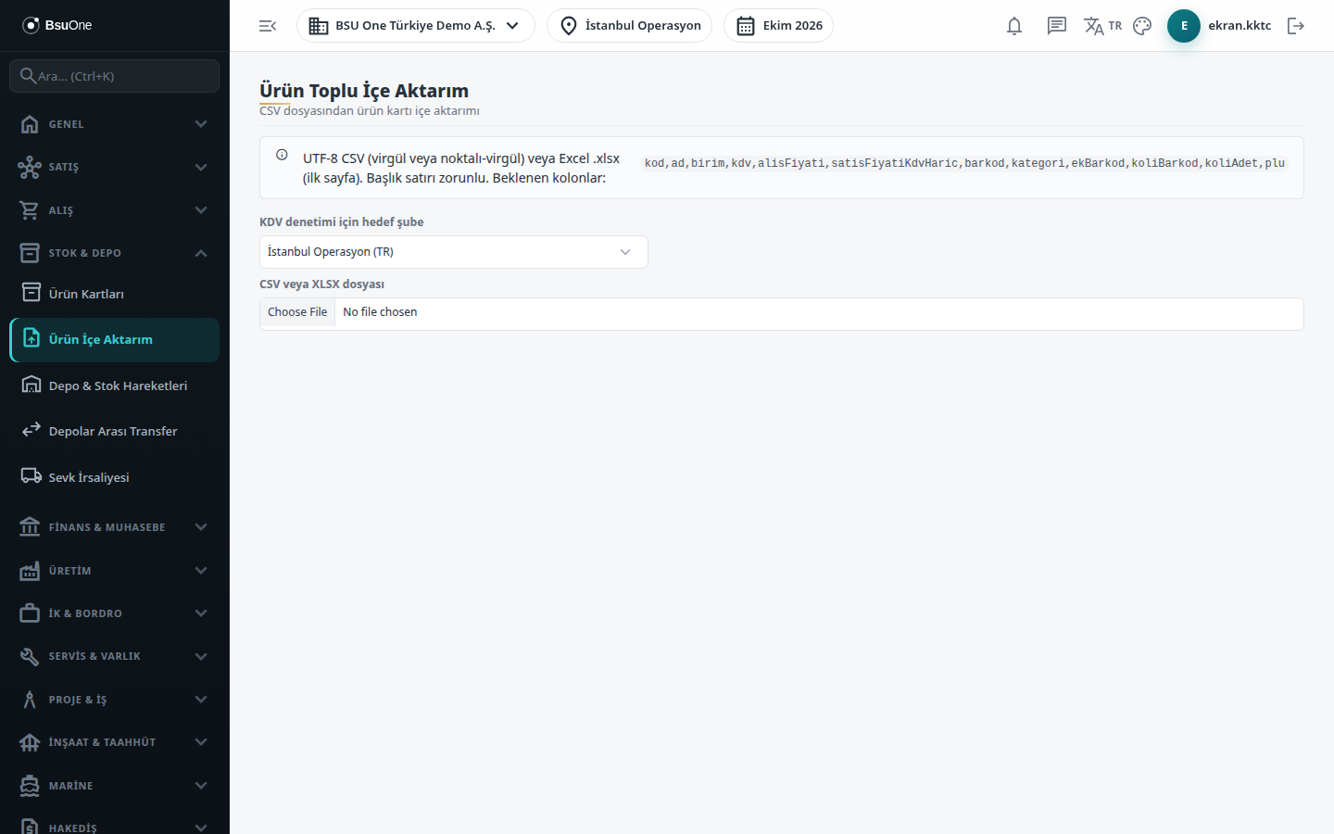
Task: Expand the SERVİS & VARLIK section
Action: (114, 656)
